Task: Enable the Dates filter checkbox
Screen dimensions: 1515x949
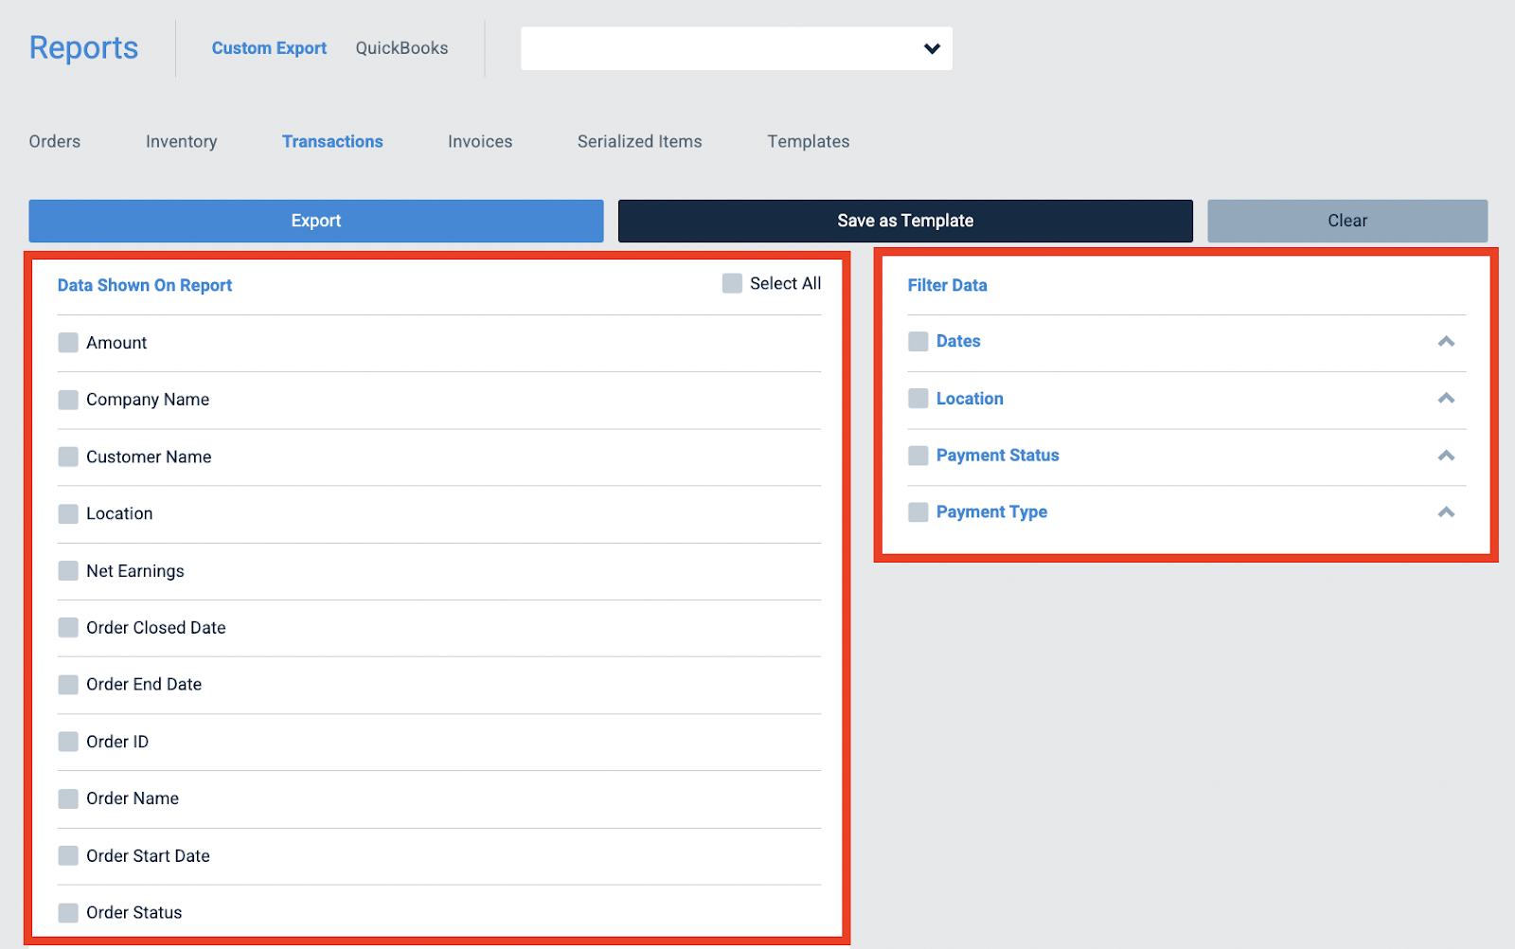Action: coord(918,341)
